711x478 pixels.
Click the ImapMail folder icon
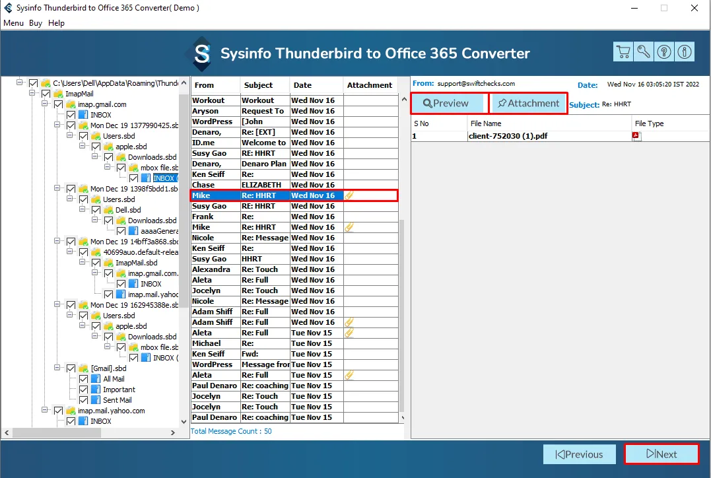point(59,94)
